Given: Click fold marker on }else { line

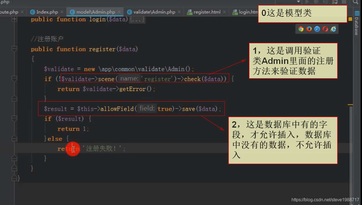Looking at the screenshot, I should coord(14,138).
